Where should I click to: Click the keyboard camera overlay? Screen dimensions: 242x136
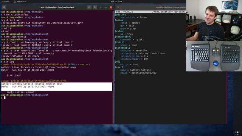point(214,56)
